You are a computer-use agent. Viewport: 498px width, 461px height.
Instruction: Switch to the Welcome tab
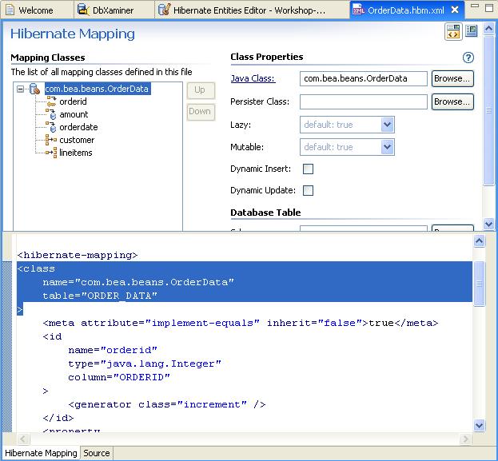[35, 10]
